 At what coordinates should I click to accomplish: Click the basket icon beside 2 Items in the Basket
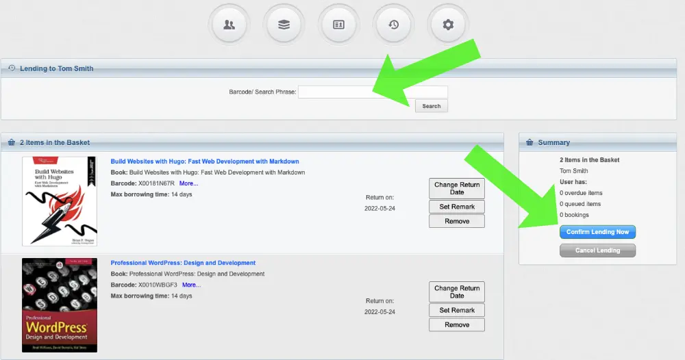point(12,142)
